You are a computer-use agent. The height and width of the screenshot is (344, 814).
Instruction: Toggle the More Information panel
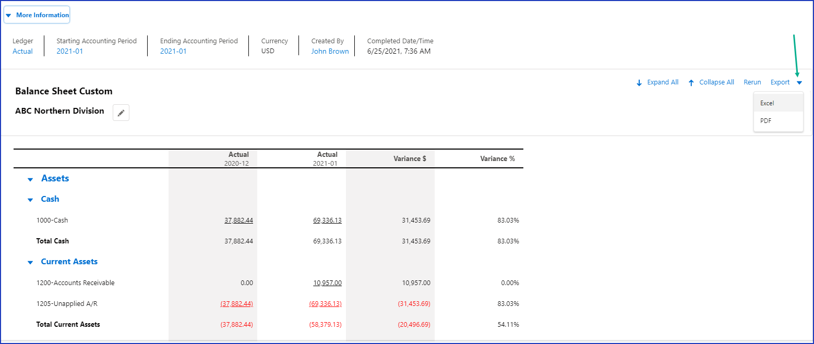(x=37, y=15)
